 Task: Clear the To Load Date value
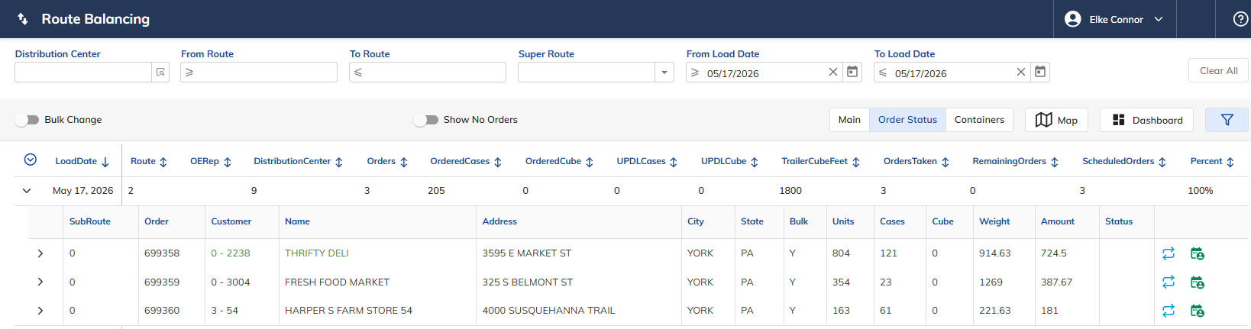click(x=1021, y=72)
